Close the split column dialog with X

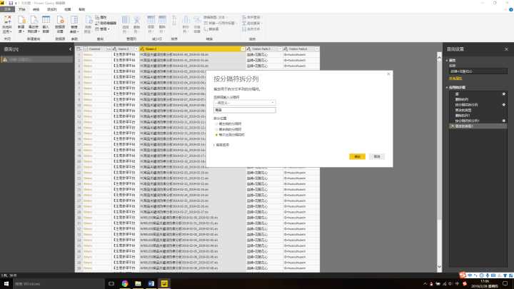click(x=388, y=74)
